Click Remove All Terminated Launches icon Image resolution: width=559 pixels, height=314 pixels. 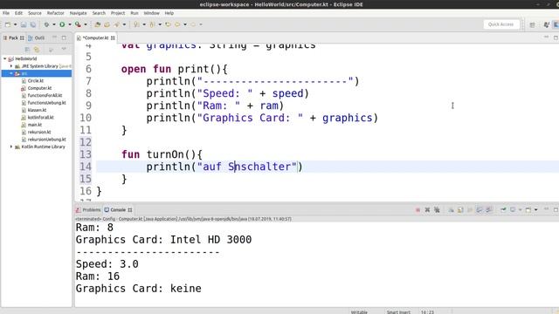[437, 210]
